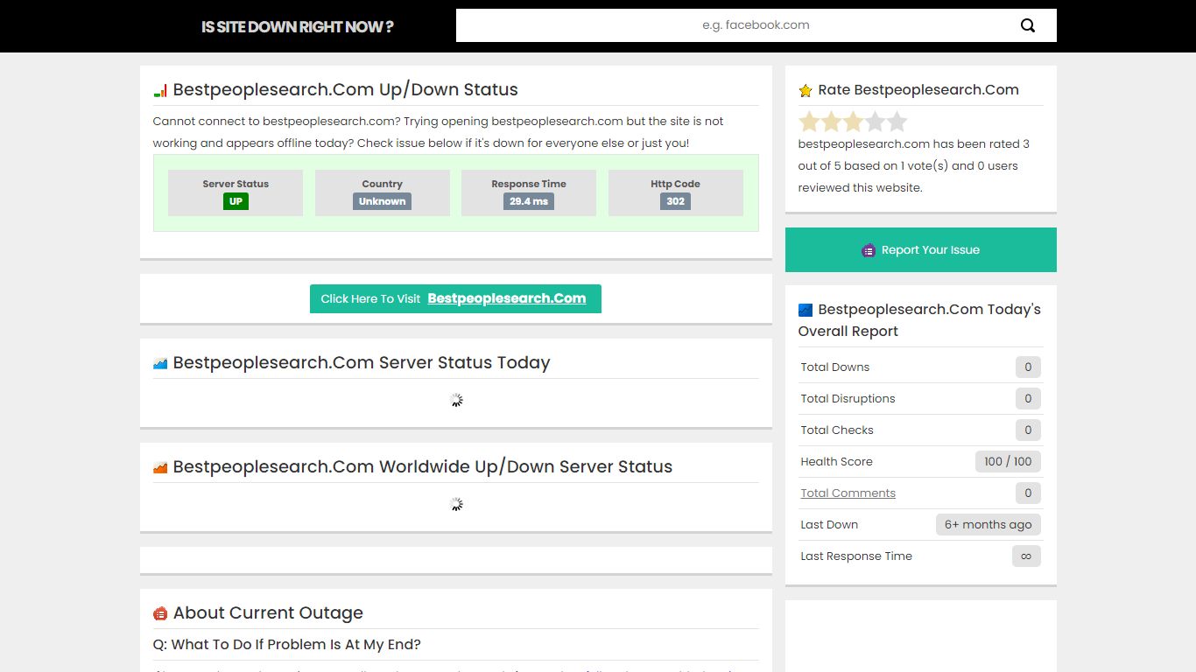Click the Total Checks count badge

tap(1028, 430)
